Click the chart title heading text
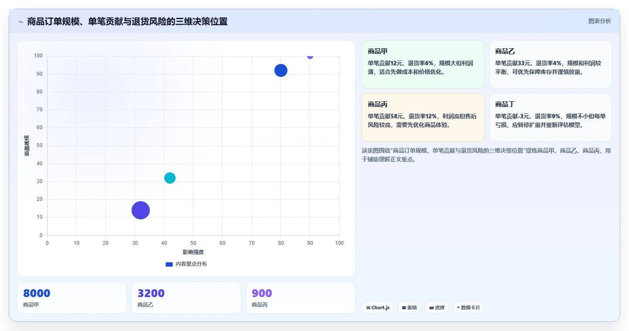This screenshot has height=331, width=629. pos(127,21)
